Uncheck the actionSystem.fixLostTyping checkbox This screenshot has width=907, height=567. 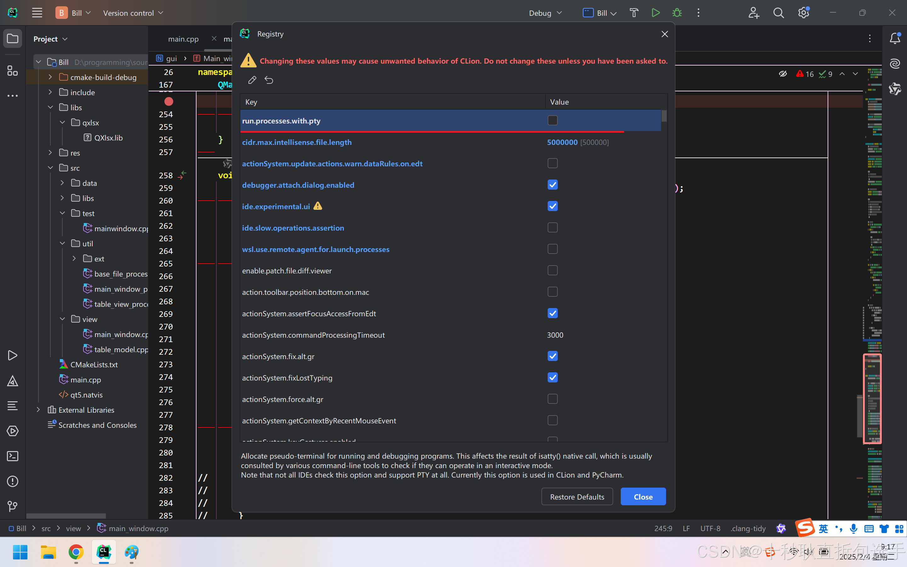tap(552, 377)
